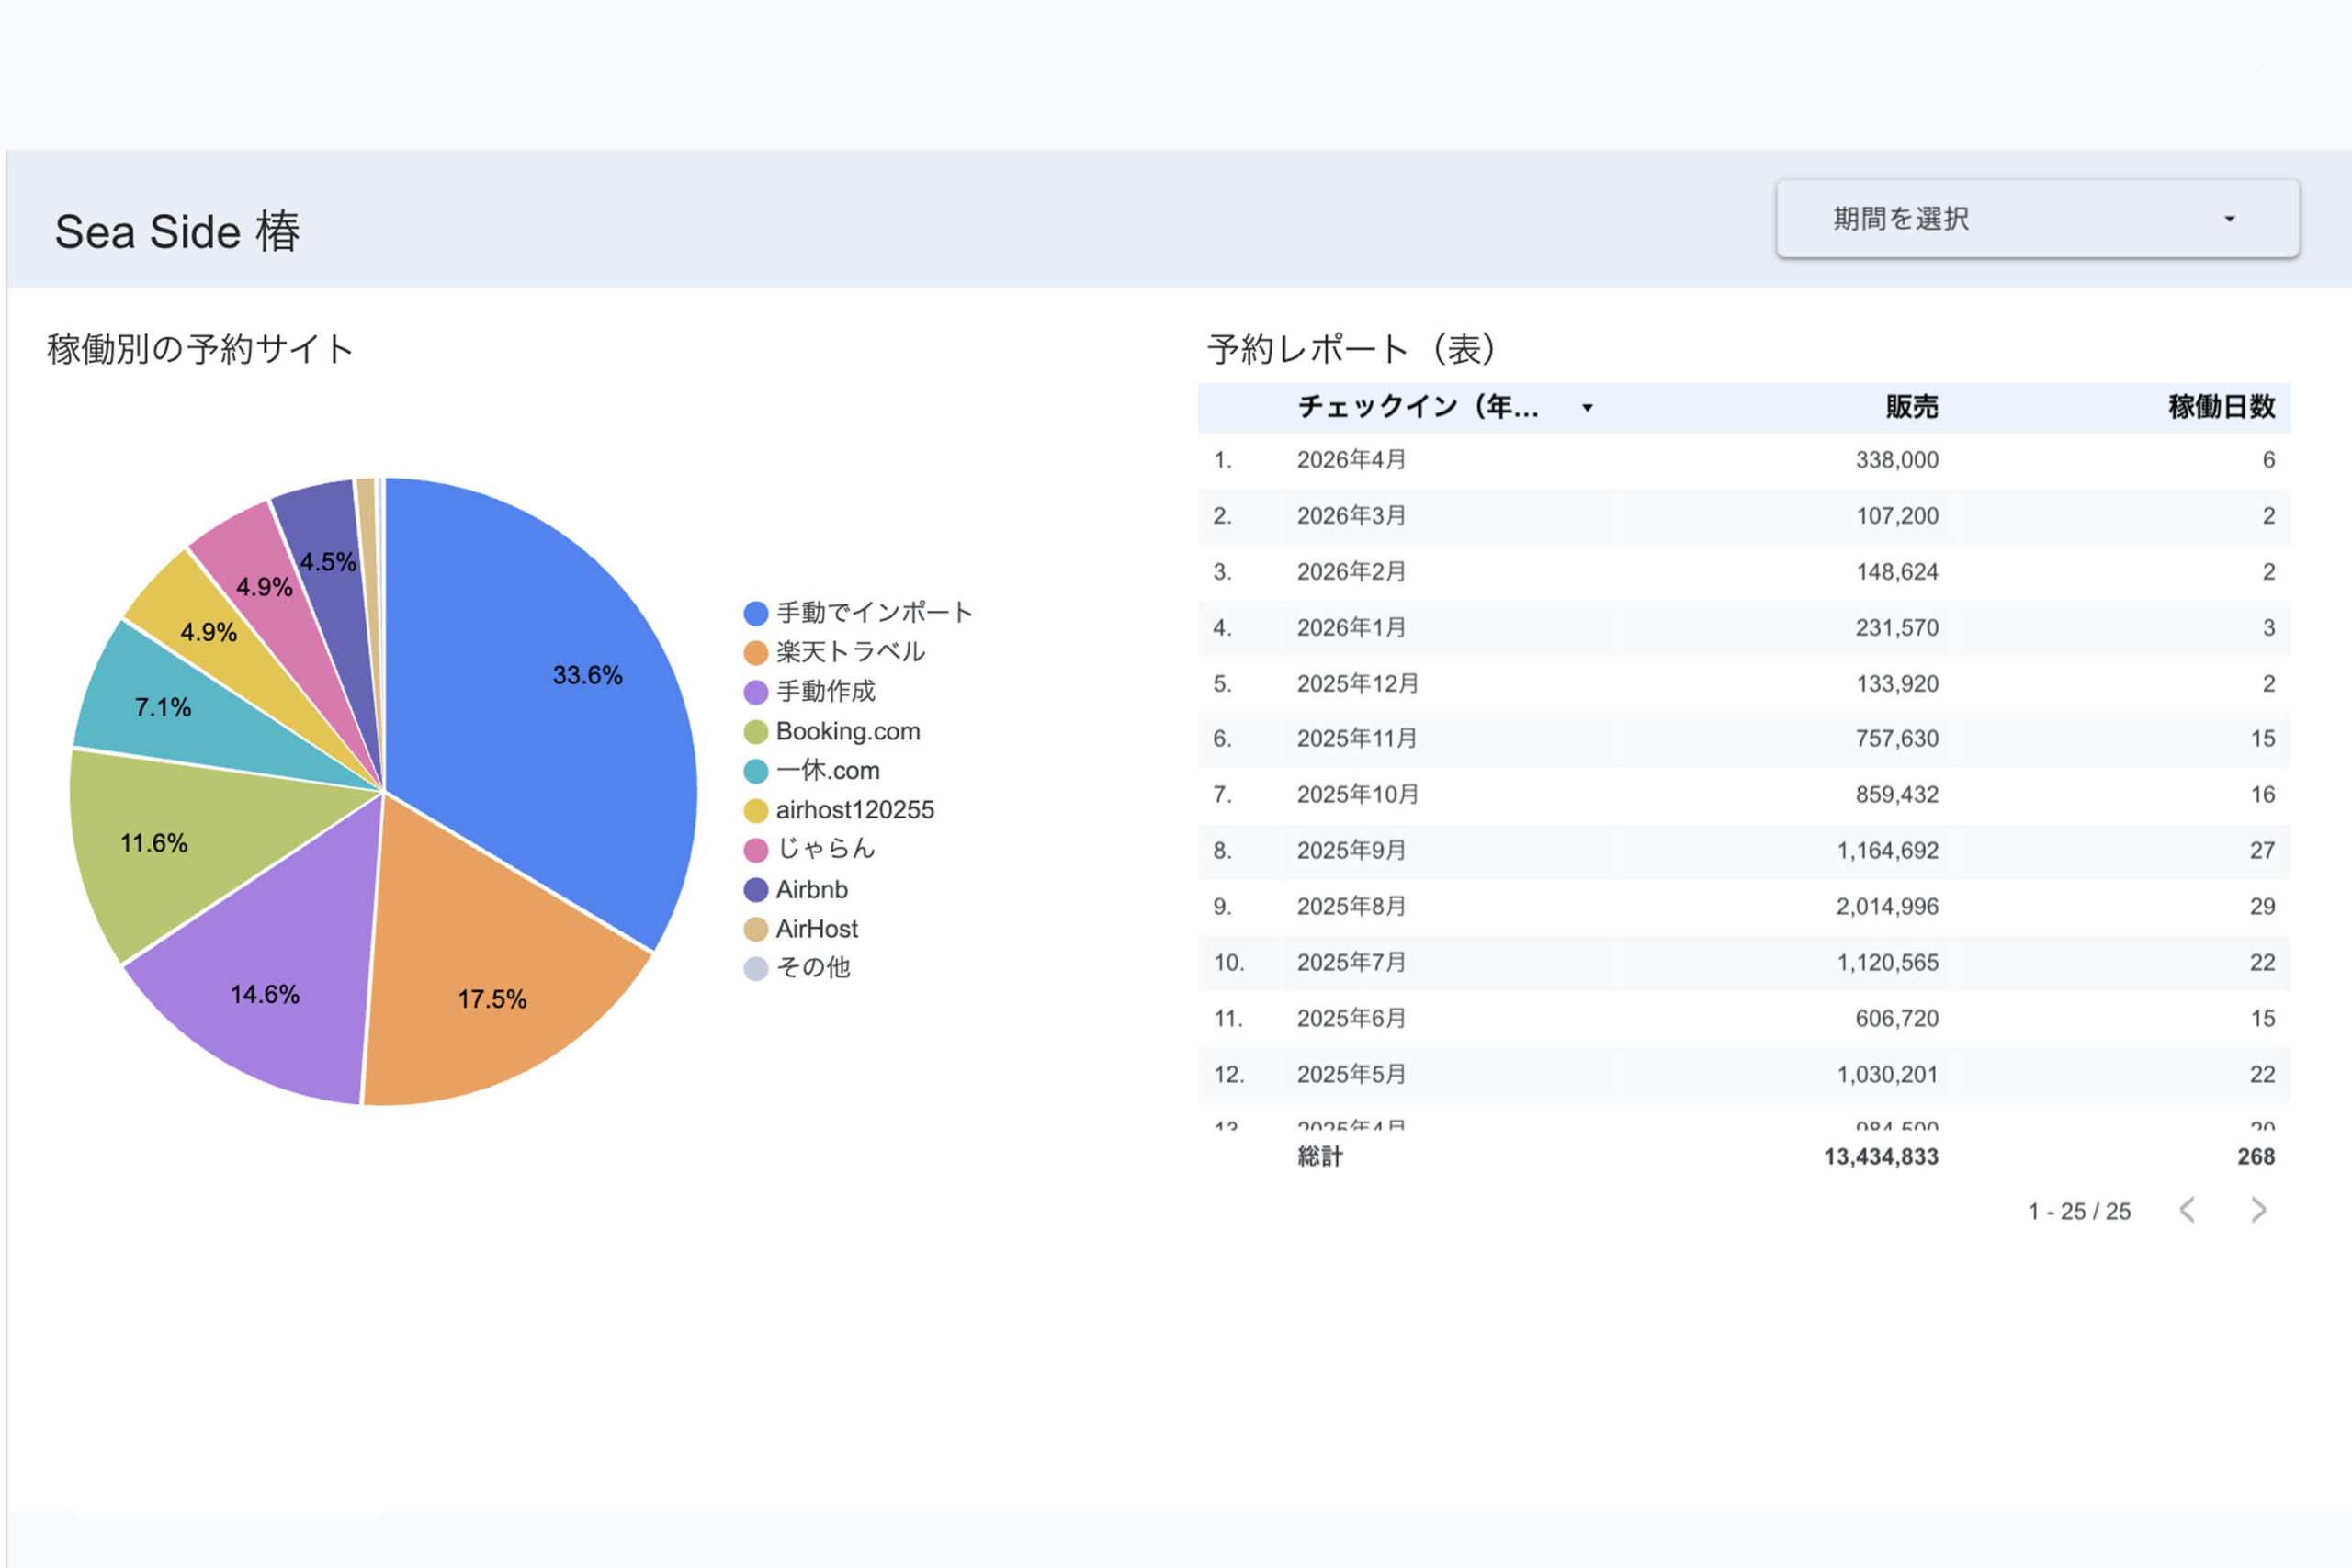The height and width of the screenshot is (1568, 2352).
Task: Click the 手動でインポート legend color dot
Action: click(x=756, y=613)
